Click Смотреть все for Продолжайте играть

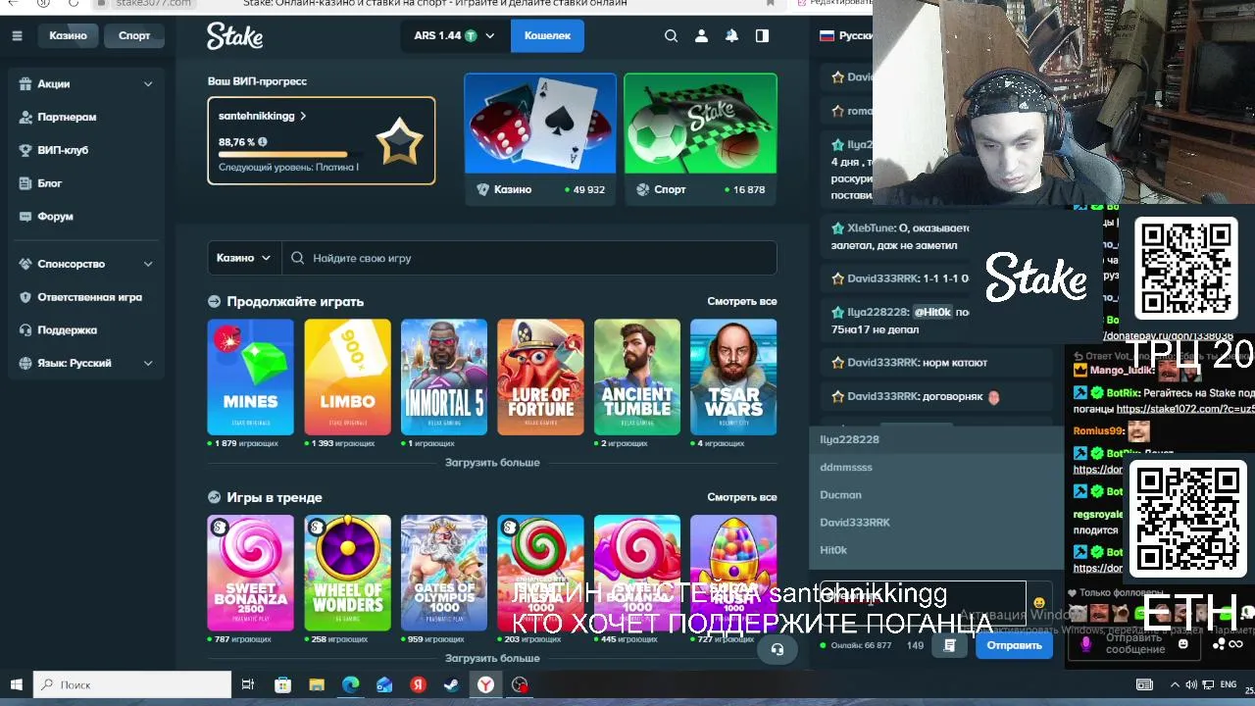coord(742,301)
